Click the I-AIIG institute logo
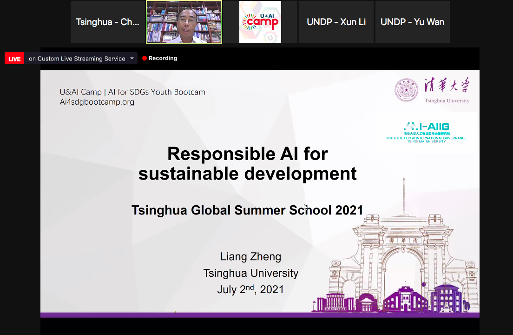513x335 pixels. click(426, 132)
